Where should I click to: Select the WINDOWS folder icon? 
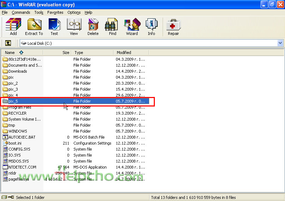point(5,131)
